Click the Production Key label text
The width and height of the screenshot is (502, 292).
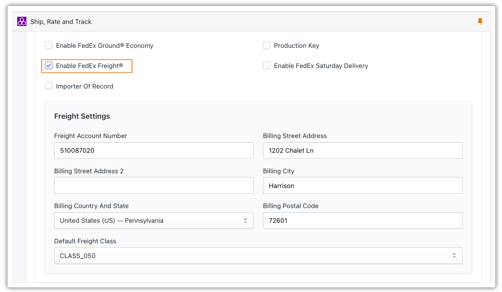(x=297, y=45)
